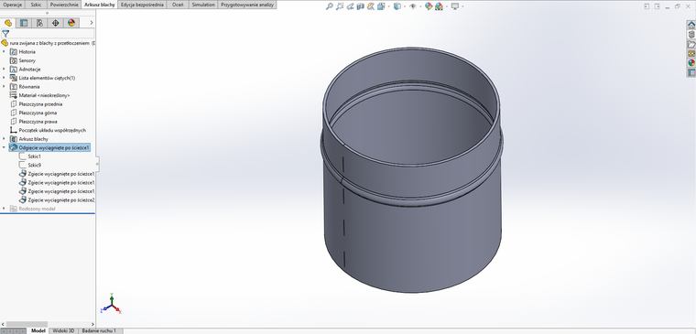Click the Zoom to Fit magnifier icon
The width and height of the screenshot is (696, 334).
(x=330, y=6)
